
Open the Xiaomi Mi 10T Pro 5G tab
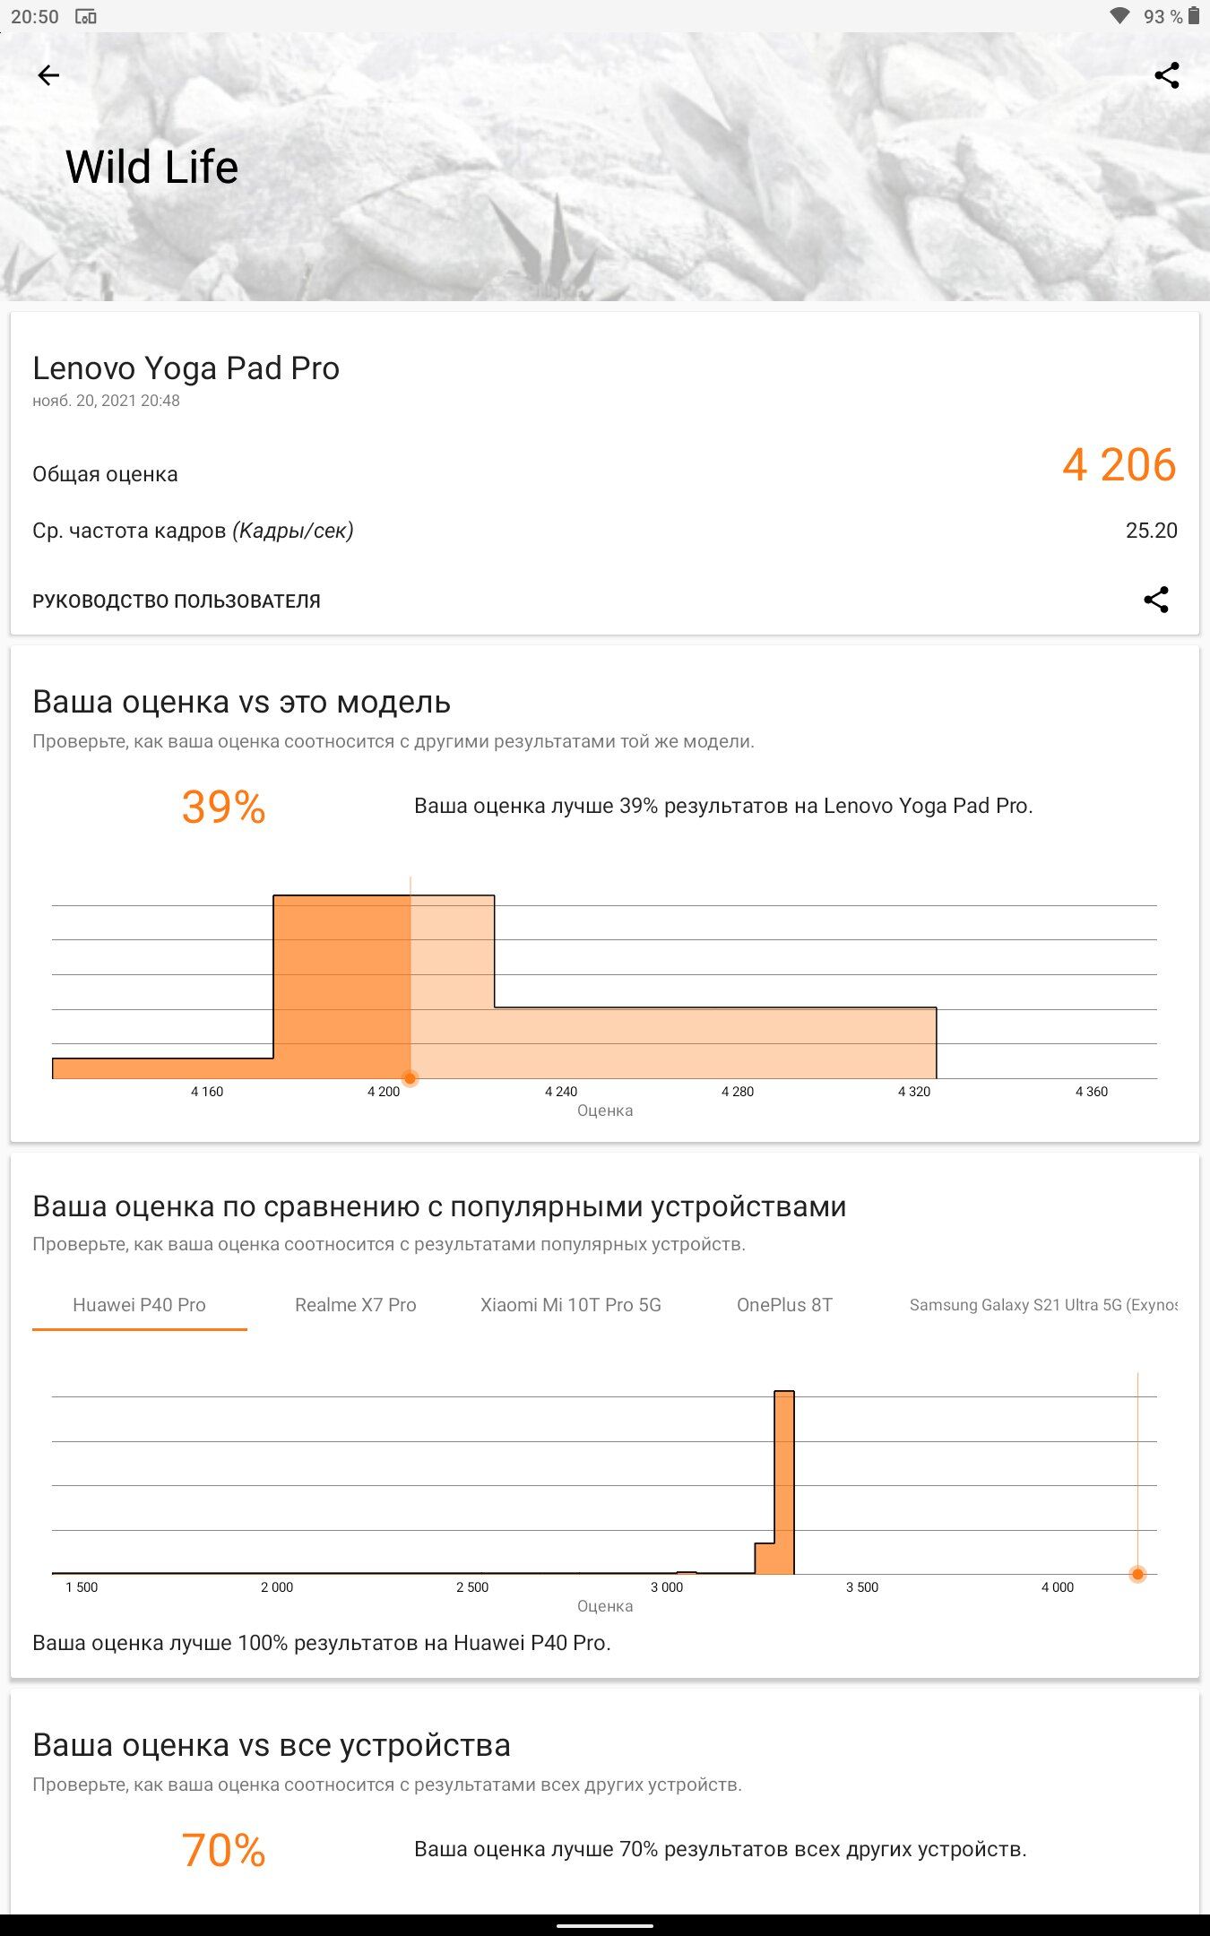(570, 1305)
